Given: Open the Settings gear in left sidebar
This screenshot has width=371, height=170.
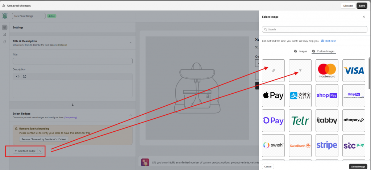Looking at the screenshot, I should pyautogui.click(x=4, y=27).
